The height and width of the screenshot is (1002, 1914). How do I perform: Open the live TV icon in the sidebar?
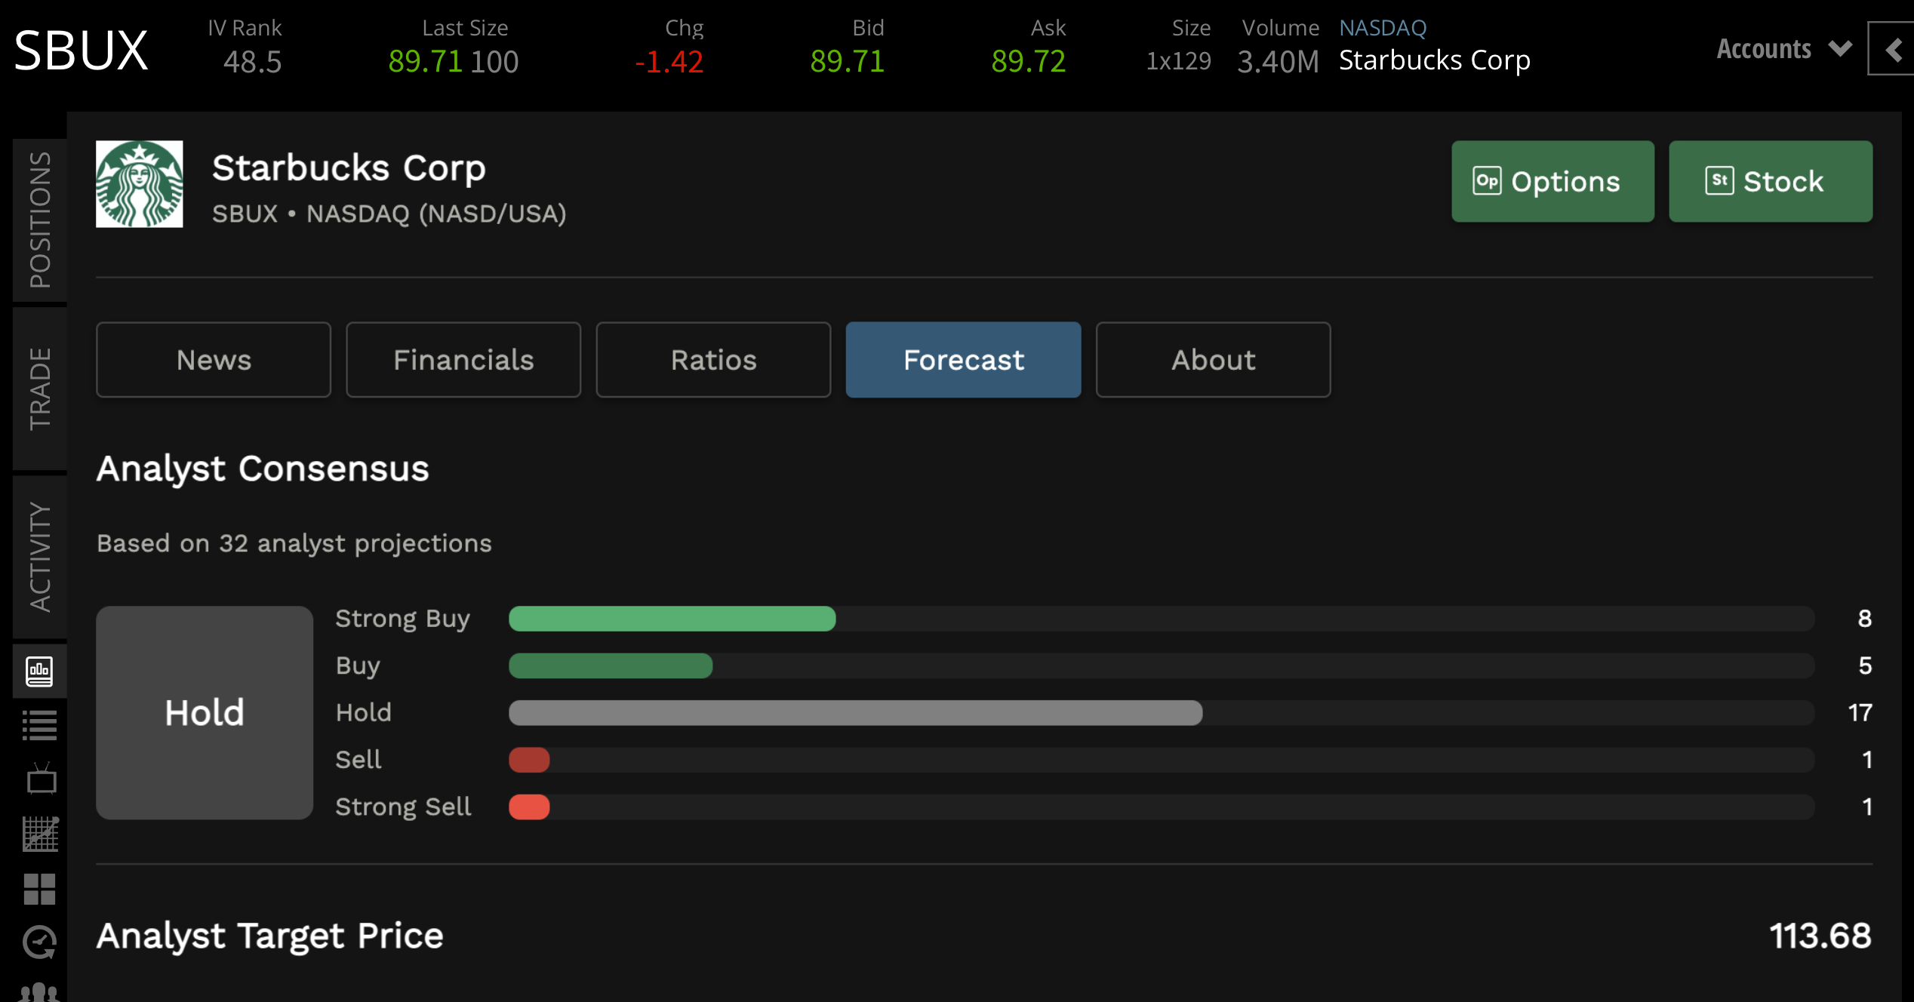coord(39,780)
